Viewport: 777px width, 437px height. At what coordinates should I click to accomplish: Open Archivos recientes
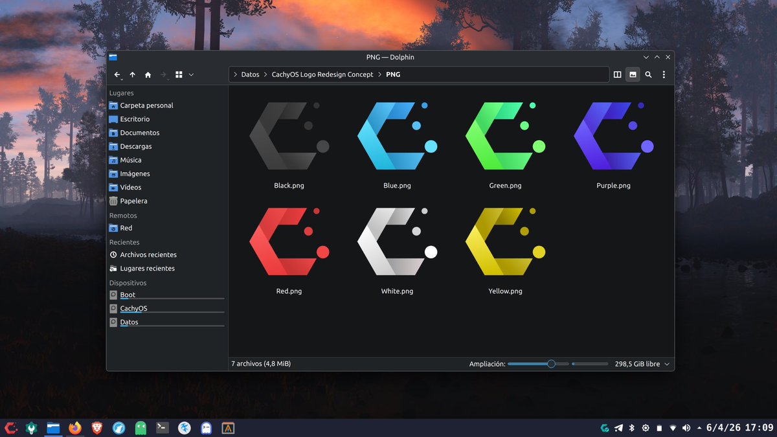point(167,255)
